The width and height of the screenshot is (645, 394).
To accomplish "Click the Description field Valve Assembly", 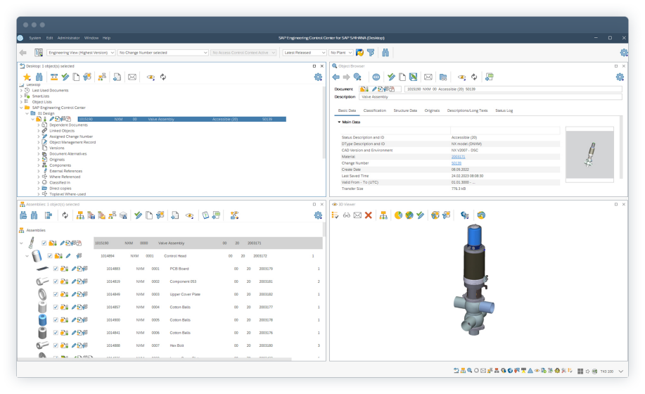I will pyautogui.click(x=490, y=97).
